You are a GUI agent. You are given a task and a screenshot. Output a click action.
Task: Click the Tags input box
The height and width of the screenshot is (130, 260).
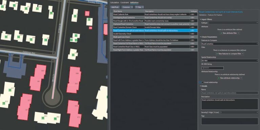[x=230, y=121]
